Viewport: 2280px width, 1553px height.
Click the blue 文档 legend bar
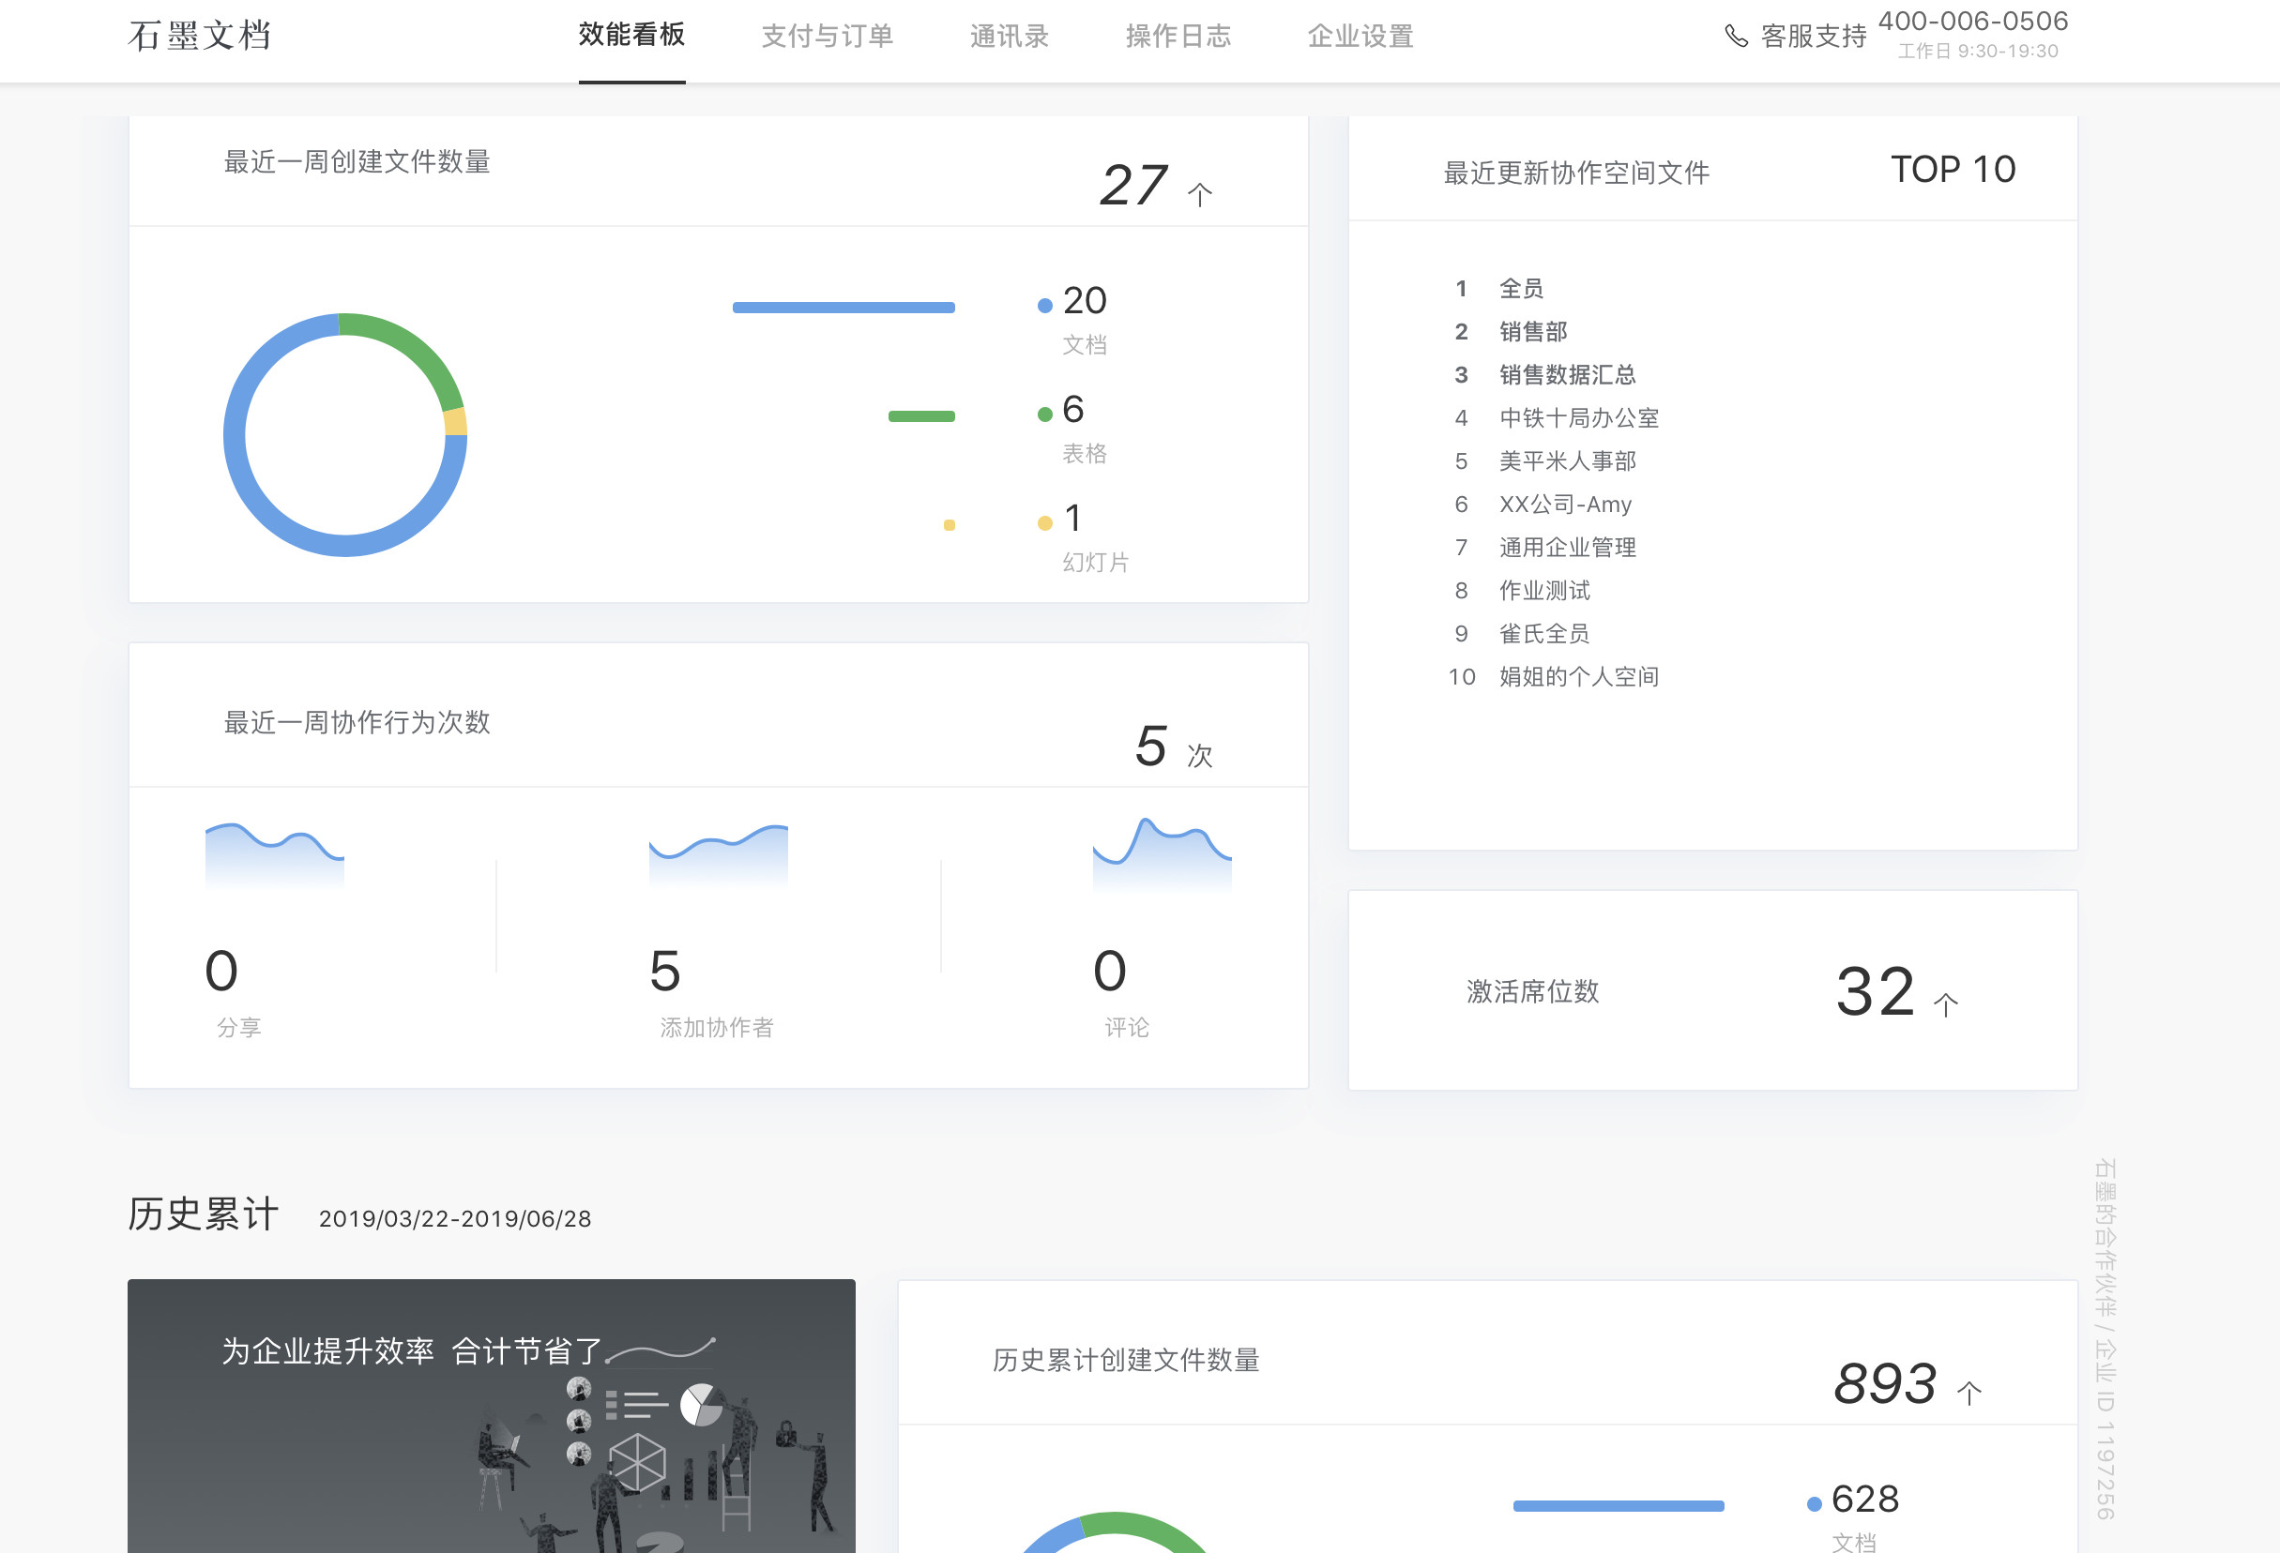pos(844,308)
